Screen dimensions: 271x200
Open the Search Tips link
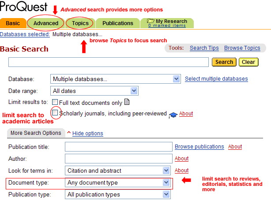(204, 48)
